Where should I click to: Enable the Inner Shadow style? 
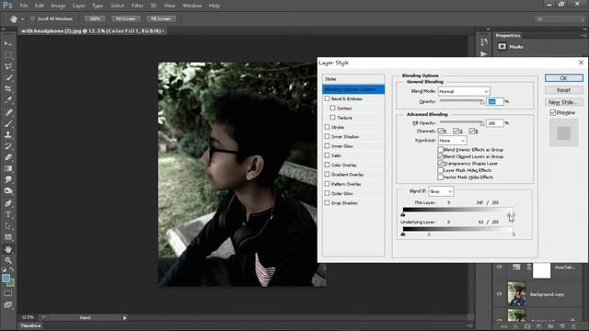[x=327, y=136]
